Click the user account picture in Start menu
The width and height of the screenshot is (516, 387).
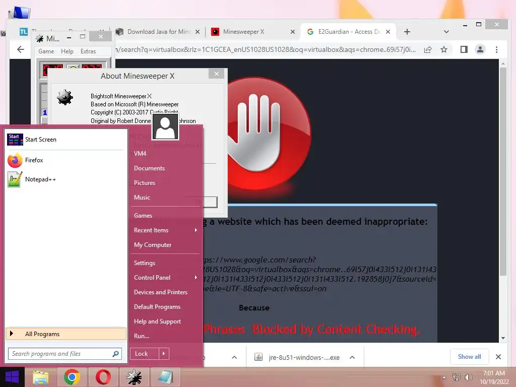165,127
